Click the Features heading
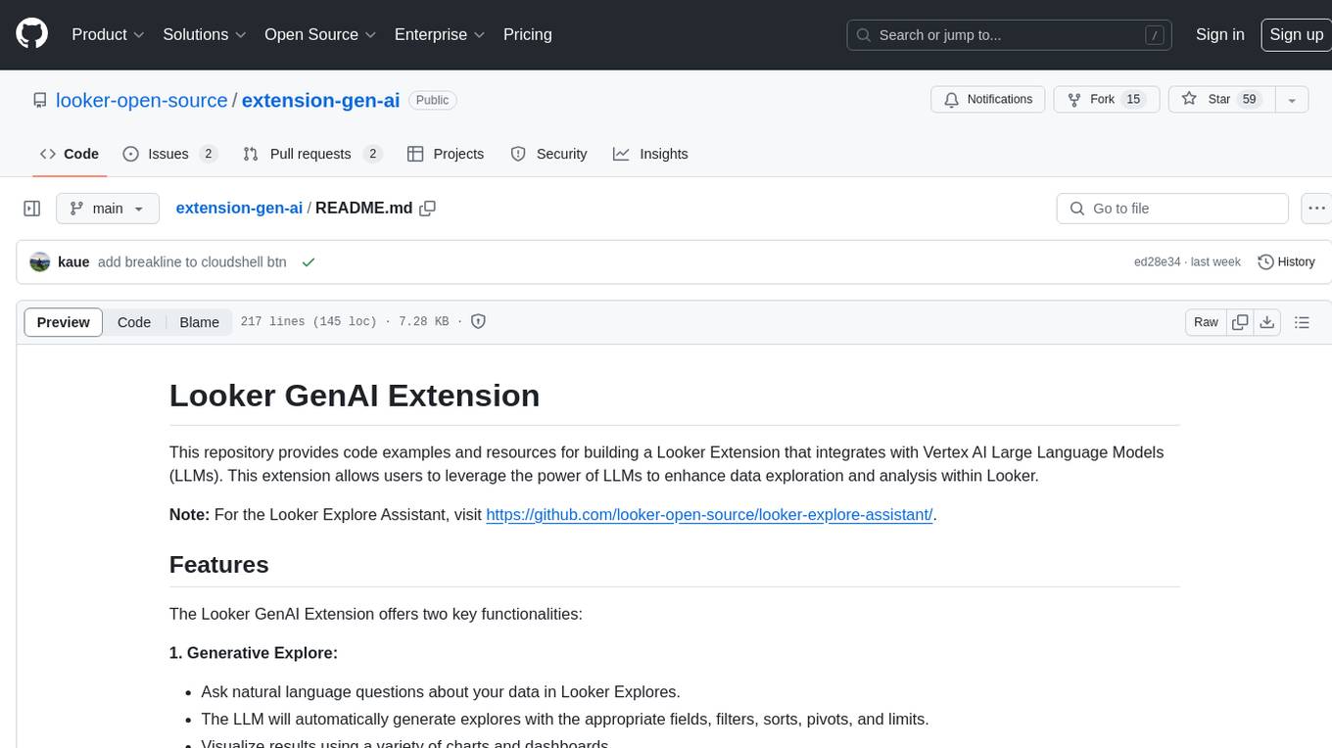This screenshot has height=748, width=1332. tap(218, 565)
